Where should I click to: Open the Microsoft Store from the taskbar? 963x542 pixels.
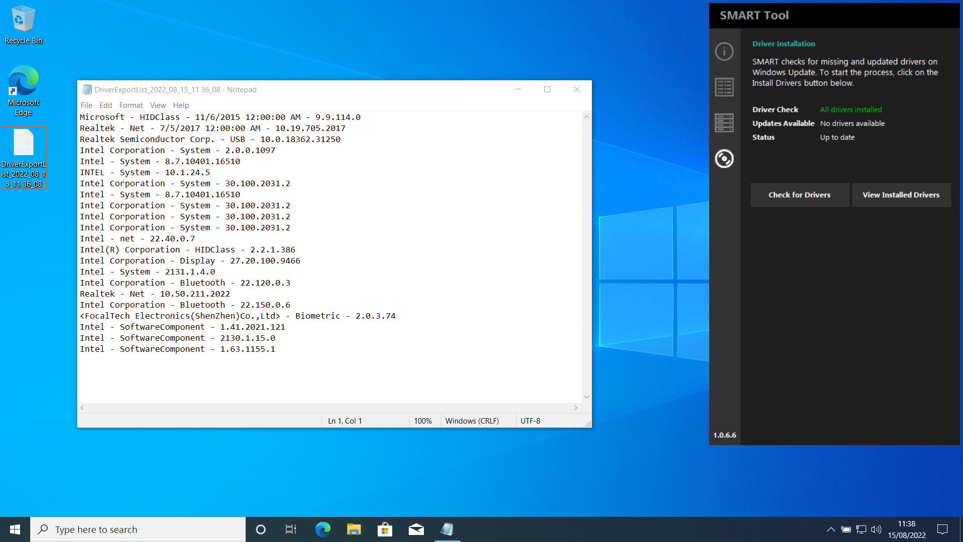coord(385,529)
